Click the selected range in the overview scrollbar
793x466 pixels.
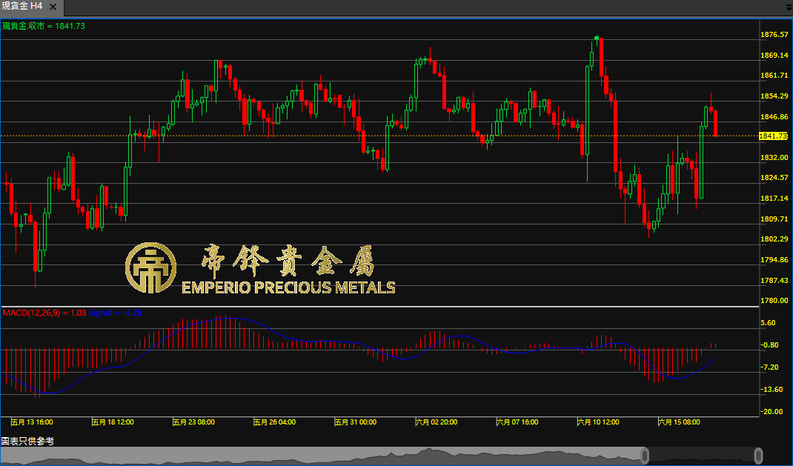point(701,456)
